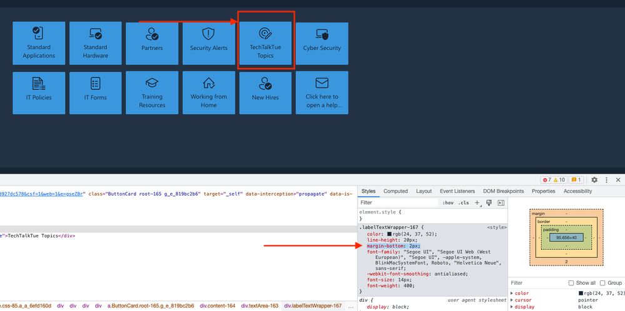Toggle the computed styles sidebar icon
The width and height of the screenshot is (625, 311).
501,203
